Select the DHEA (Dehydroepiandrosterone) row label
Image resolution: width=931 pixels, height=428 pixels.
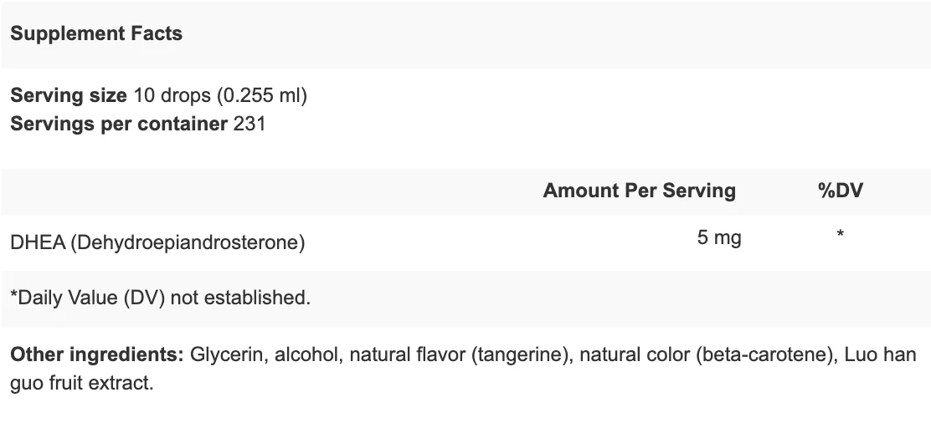(157, 242)
